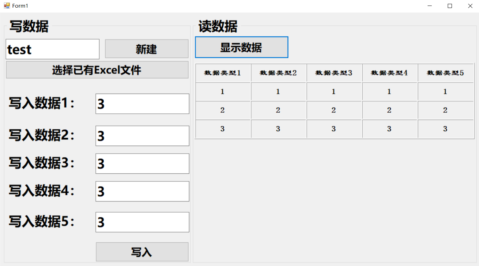Select the 数据类型5 column header

tap(445, 73)
